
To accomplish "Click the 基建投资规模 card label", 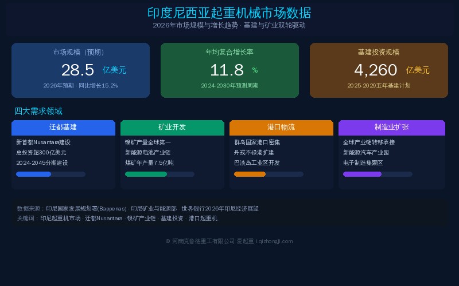I will [x=379, y=52].
